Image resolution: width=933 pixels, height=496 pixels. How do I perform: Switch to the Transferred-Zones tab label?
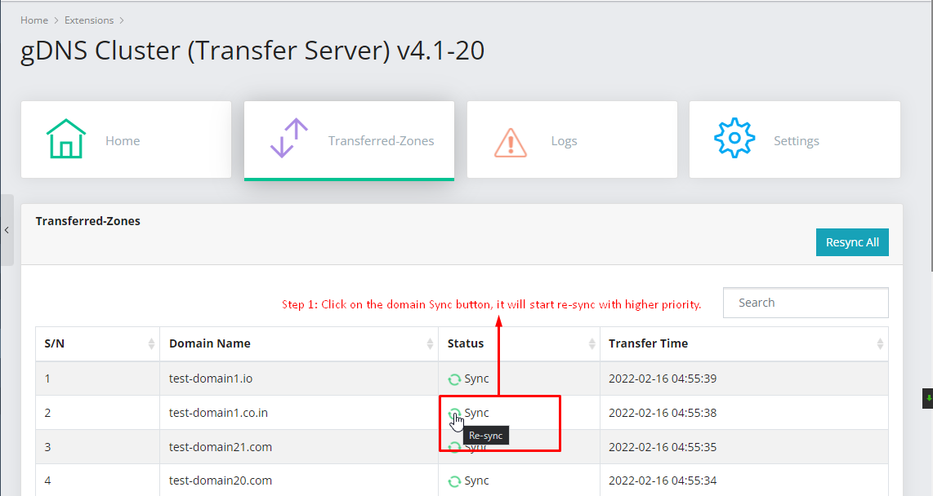click(381, 141)
